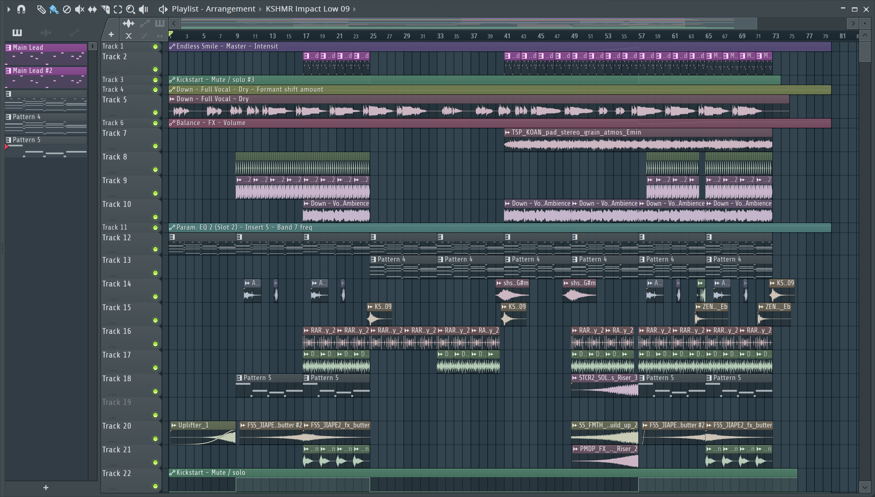Select the Slip tool
Image resolution: width=875 pixels, height=497 pixels.
point(92,9)
